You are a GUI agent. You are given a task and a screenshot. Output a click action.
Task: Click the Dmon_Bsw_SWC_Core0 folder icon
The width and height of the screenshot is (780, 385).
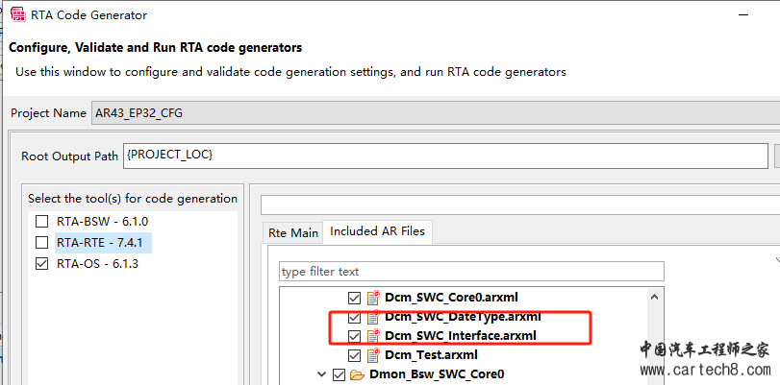click(357, 374)
